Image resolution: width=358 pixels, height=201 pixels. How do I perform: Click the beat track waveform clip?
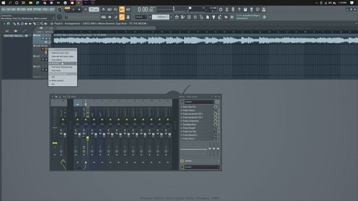point(205,39)
